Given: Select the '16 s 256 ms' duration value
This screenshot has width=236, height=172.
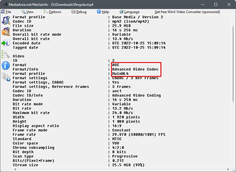Looking at the screenshot, I should 125,30.
